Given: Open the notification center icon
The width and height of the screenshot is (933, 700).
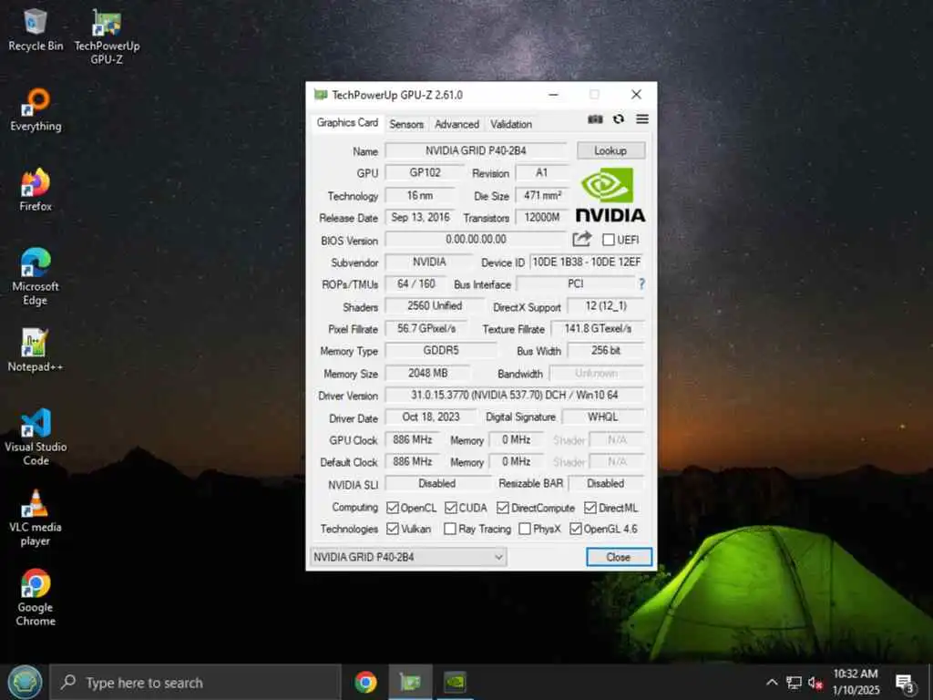Looking at the screenshot, I should pyautogui.click(x=905, y=683).
